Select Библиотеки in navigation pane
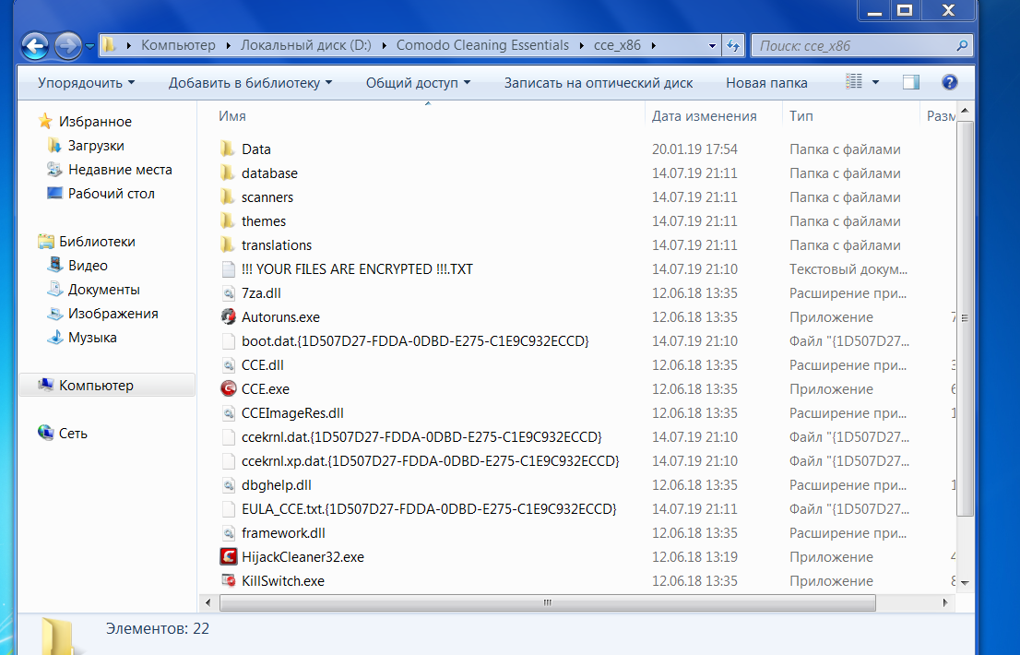The image size is (1020, 655). [87, 242]
